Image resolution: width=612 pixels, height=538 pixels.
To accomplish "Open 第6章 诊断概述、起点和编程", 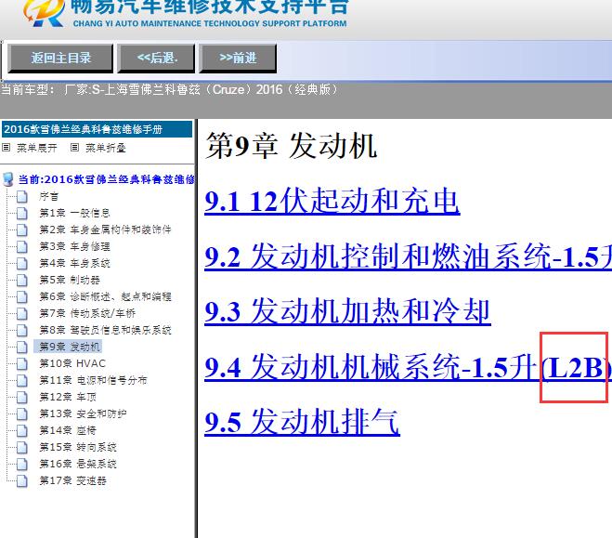I will (x=105, y=296).
